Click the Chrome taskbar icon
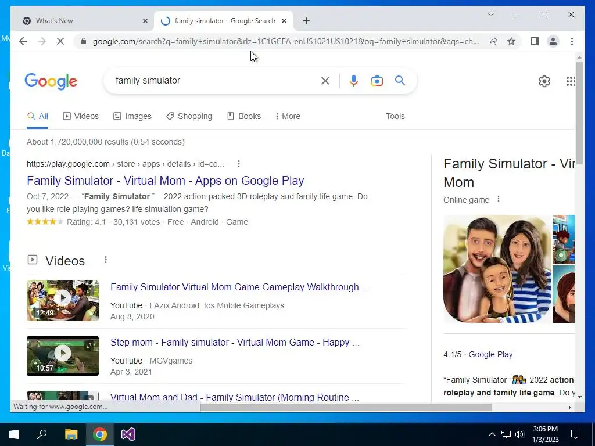Screen dimensions: 595x446 (x=100, y=434)
